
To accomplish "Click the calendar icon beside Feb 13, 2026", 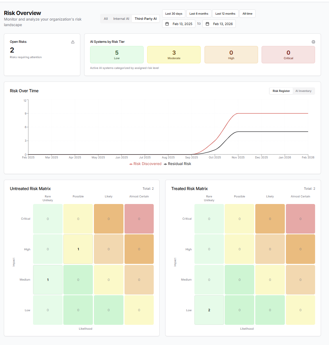I will pos(208,24).
